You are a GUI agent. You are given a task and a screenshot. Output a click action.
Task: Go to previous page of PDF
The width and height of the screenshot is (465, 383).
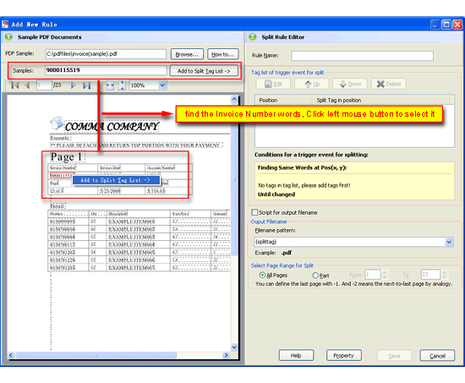pos(27,85)
